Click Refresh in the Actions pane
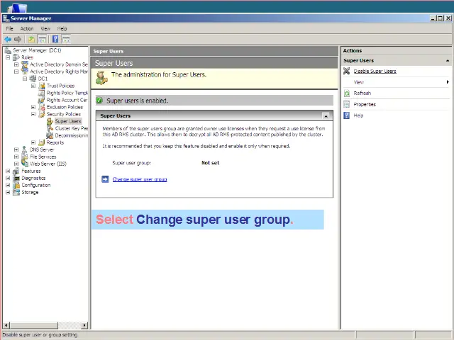 click(x=362, y=93)
